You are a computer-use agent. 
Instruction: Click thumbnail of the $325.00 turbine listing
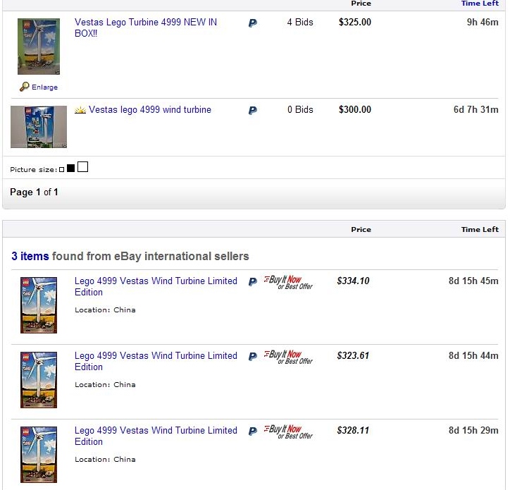click(39, 47)
